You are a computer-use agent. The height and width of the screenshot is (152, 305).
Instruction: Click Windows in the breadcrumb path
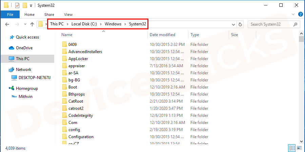(x=113, y=24)
